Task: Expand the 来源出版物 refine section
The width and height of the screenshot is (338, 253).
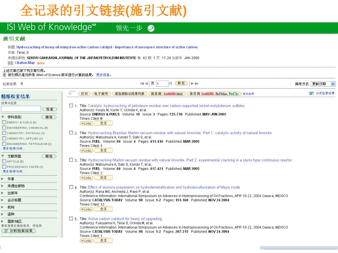Action: [x=3, y=186]
